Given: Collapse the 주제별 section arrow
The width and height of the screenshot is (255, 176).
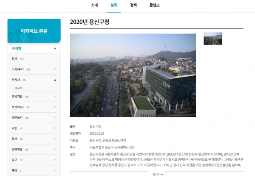Looking at the screenshot, I should (55, 48).
